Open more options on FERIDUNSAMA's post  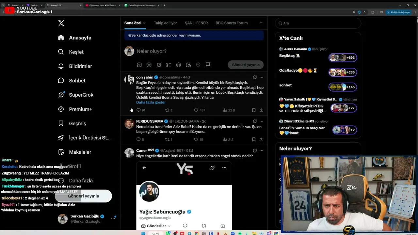pos(261,121)
